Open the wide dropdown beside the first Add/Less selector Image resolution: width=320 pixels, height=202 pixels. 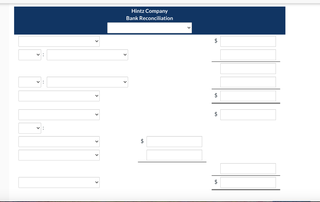point(87,55)
